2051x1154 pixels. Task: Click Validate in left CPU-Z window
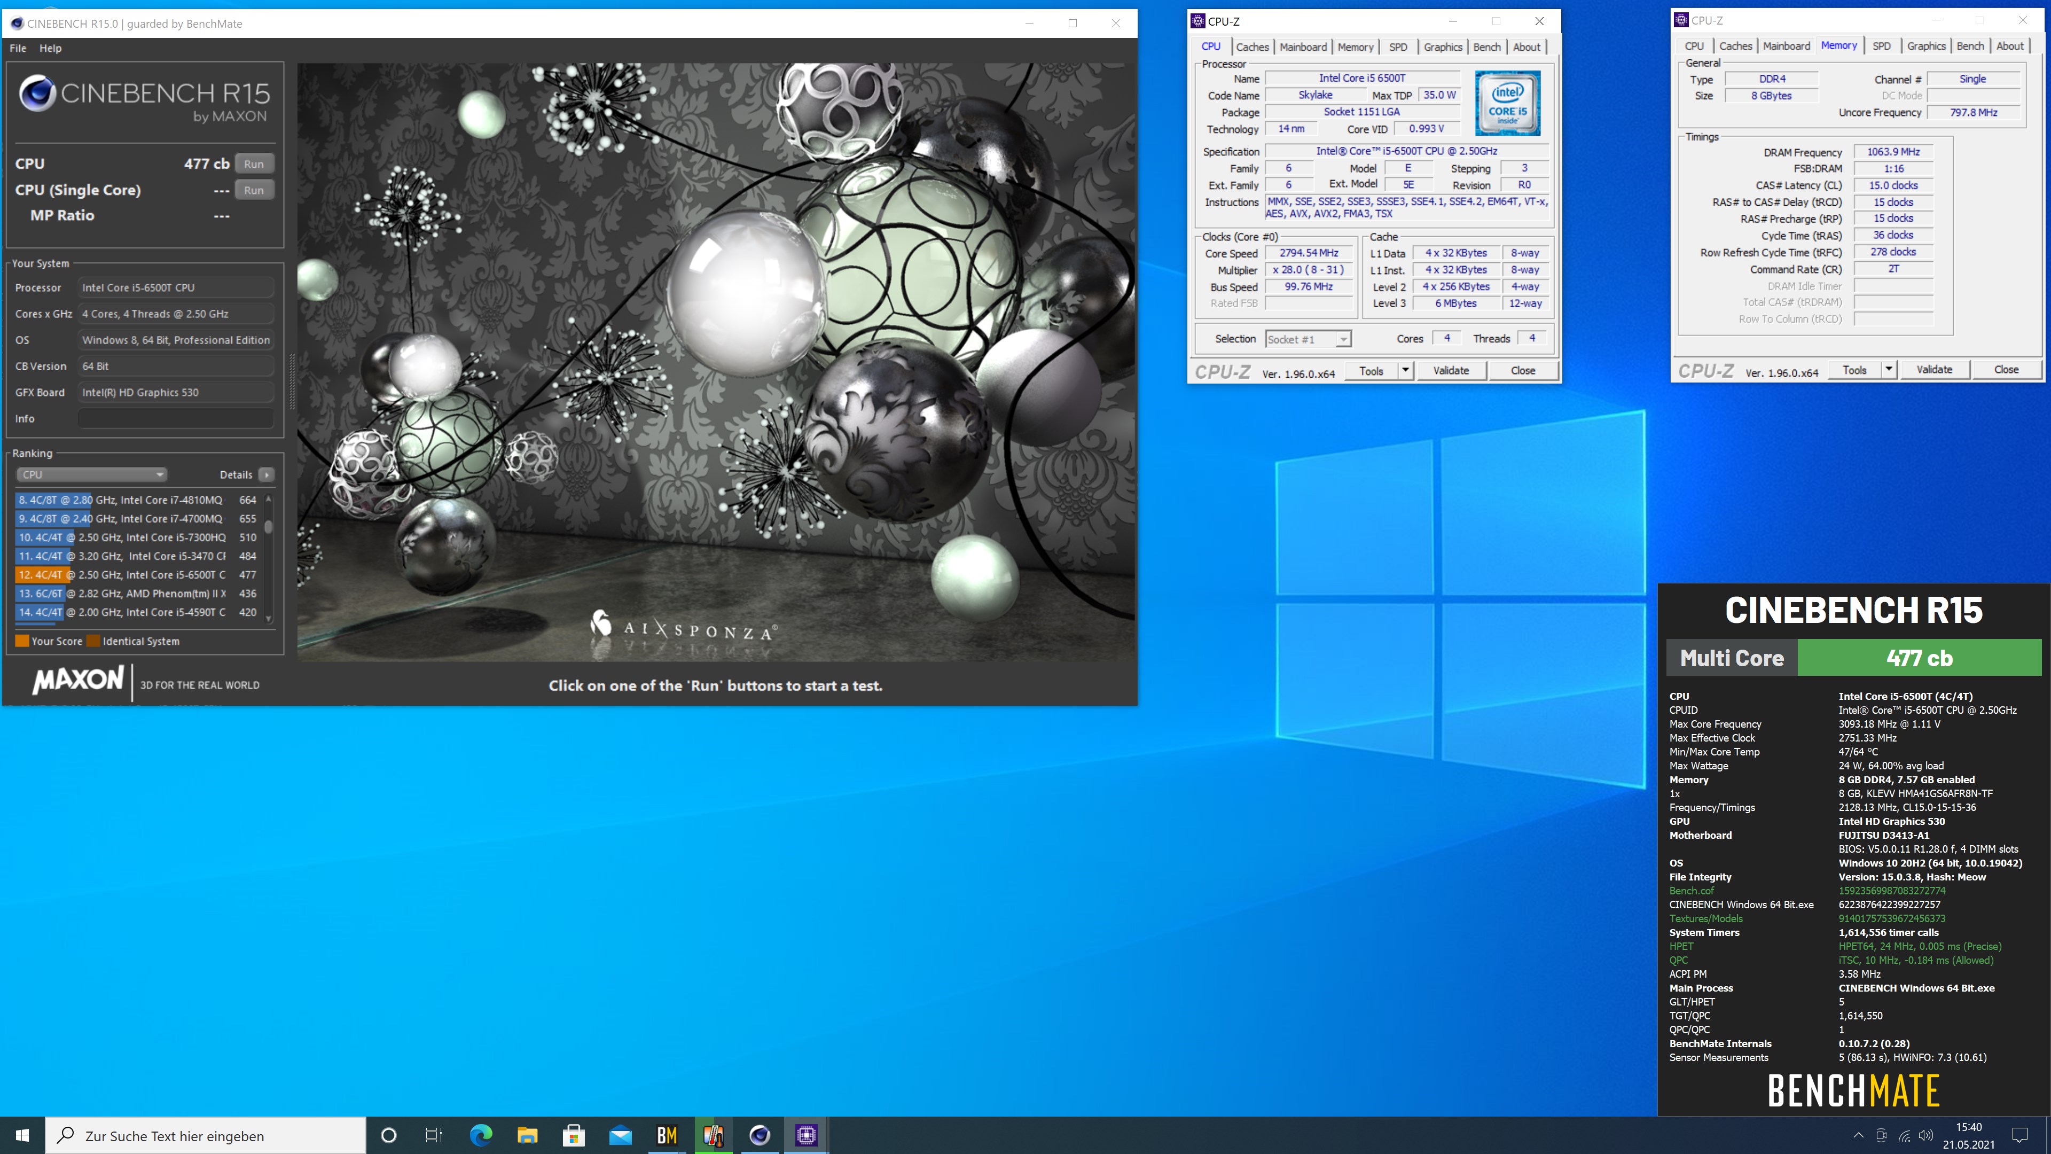[x=1451, y=370]
